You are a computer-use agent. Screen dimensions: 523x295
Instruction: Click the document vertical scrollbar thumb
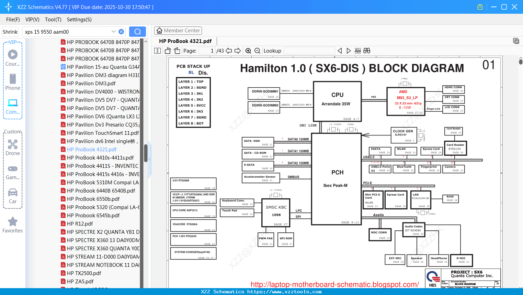click(521, 61)
